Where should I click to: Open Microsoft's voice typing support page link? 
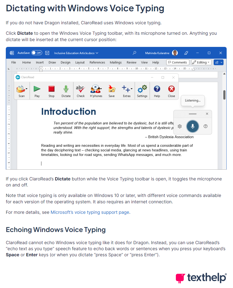coord(90,212)
